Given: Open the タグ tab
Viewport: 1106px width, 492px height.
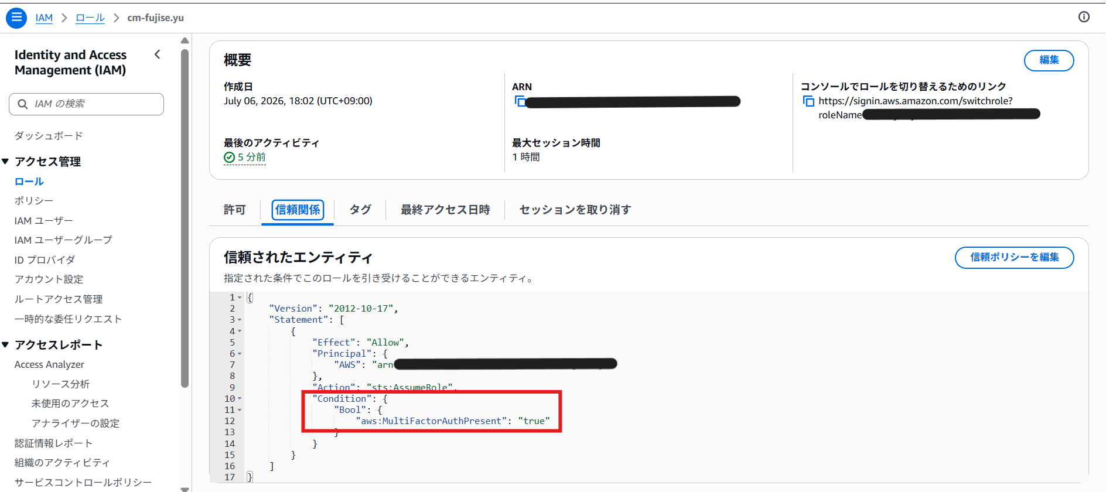Looking at the screenshot, I should 360,210.
